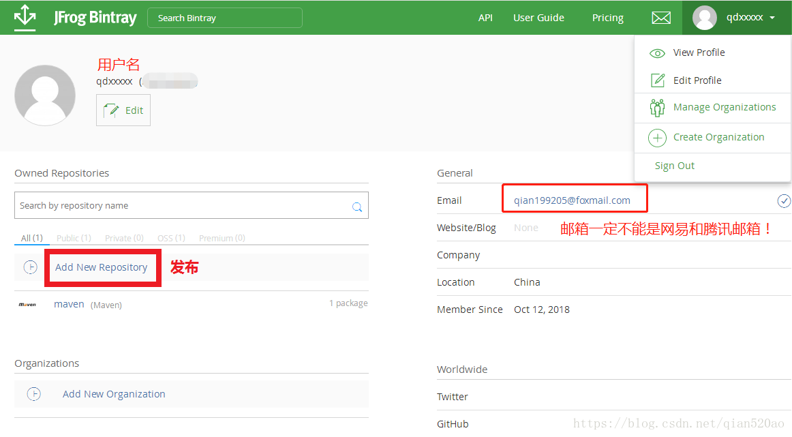The image size is (792, 437).
Task: Choose Create Organization menu entry
Action: [x=718, y=137]
